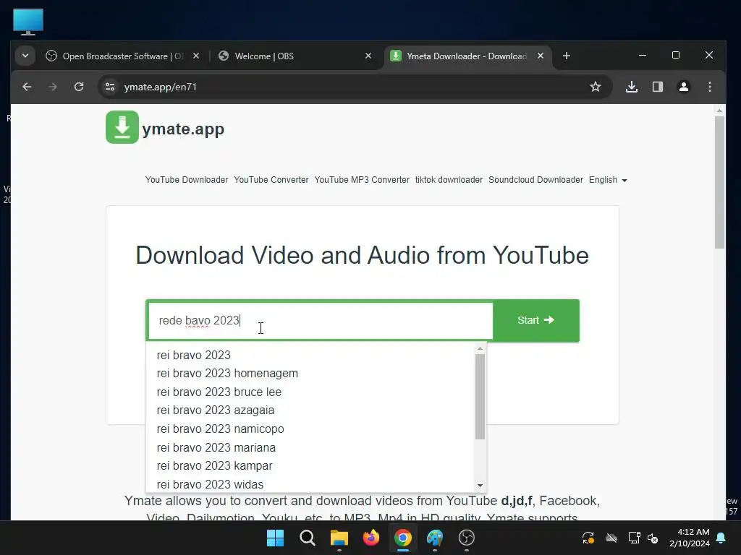Open site information icon in address bar
The image size is (741, 555).
coord(110,87)
